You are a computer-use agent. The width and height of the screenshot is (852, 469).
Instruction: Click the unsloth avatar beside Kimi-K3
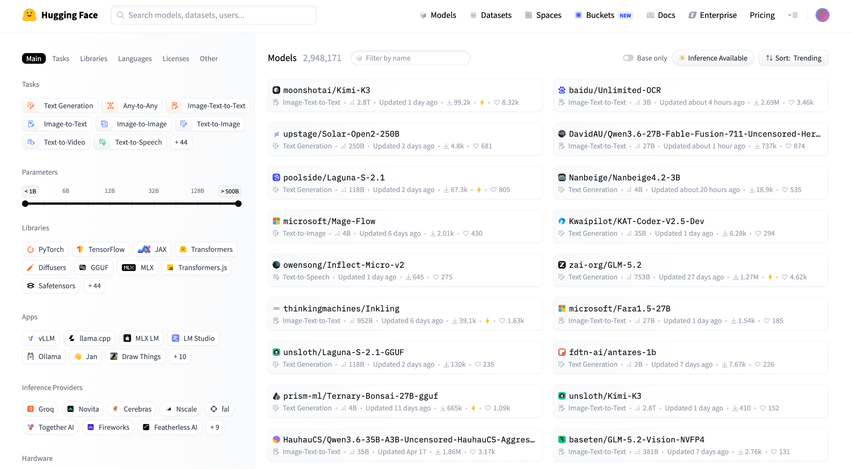coord(562,396)
